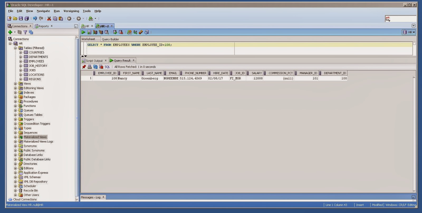Click the Save All icon
This screenshot has height=213, width=422.
coord(27,18)
